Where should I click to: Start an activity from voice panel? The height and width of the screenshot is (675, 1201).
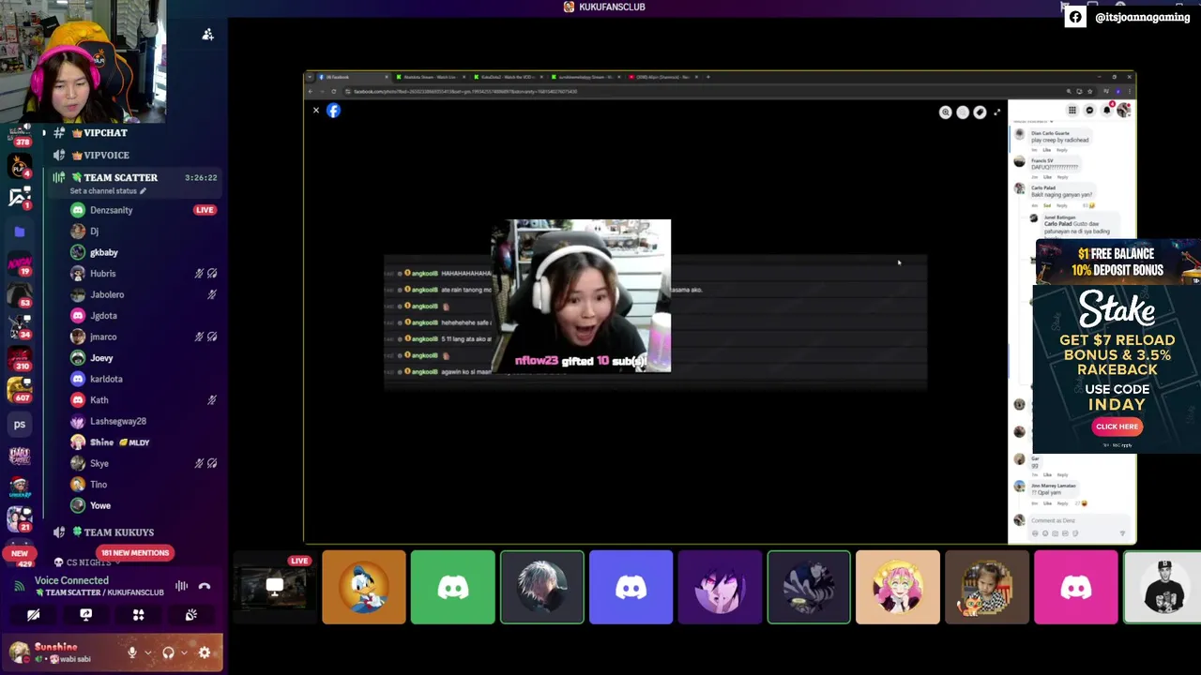(138, 615)
